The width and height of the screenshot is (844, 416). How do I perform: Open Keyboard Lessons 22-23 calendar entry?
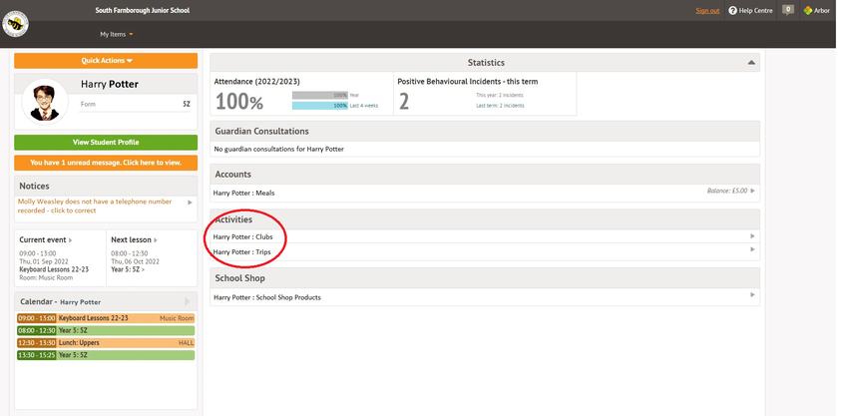pos(106,318)
